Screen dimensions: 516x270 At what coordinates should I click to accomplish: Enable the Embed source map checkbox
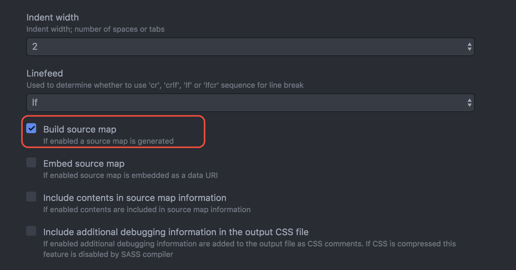click(x=31, y=162)
